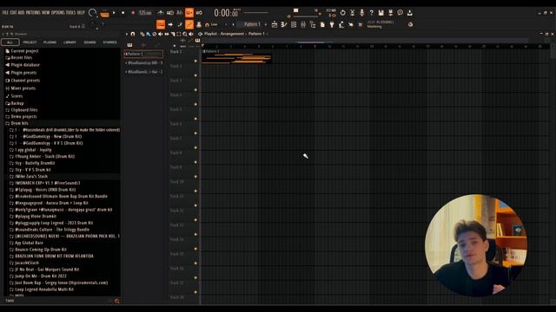The image size is (556, 312).
Task: Toggle the metronome icon
Action: point(161,13)
